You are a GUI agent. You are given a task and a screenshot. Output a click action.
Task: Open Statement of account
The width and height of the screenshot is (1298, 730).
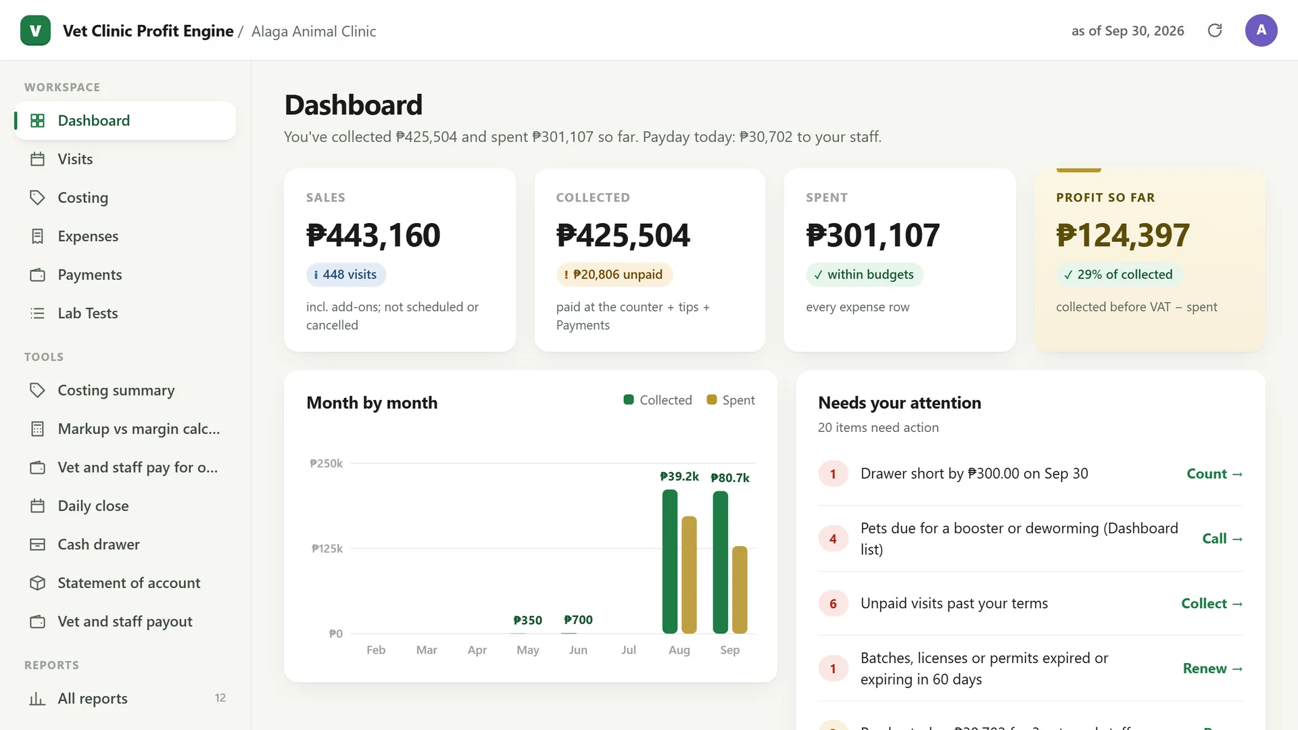tap(125, 583)
